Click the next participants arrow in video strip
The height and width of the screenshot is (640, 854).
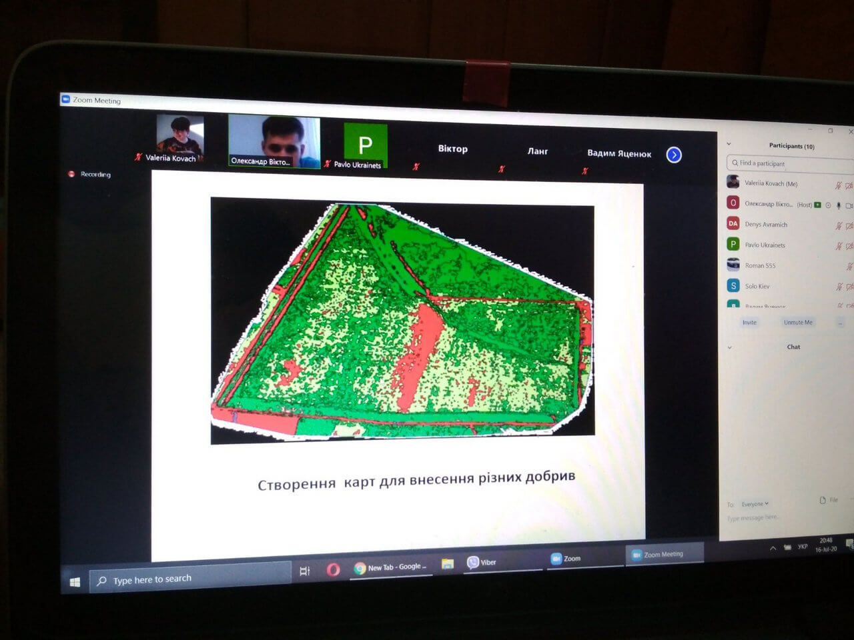pyautogui.click(x=674, y=155)
